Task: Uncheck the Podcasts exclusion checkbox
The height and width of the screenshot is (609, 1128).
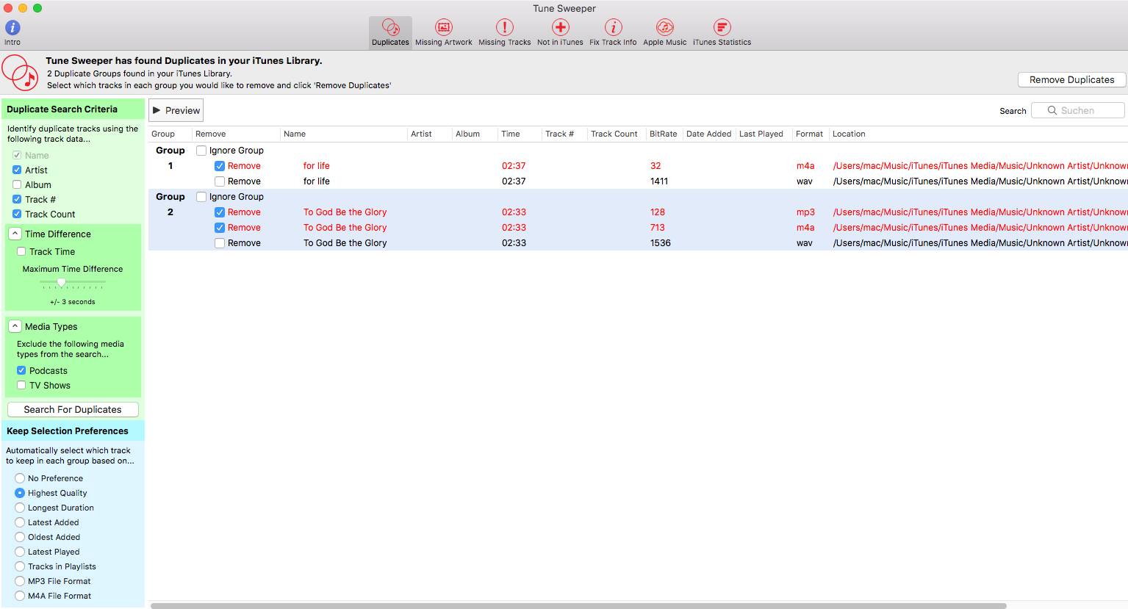Action: coord(21,370)
